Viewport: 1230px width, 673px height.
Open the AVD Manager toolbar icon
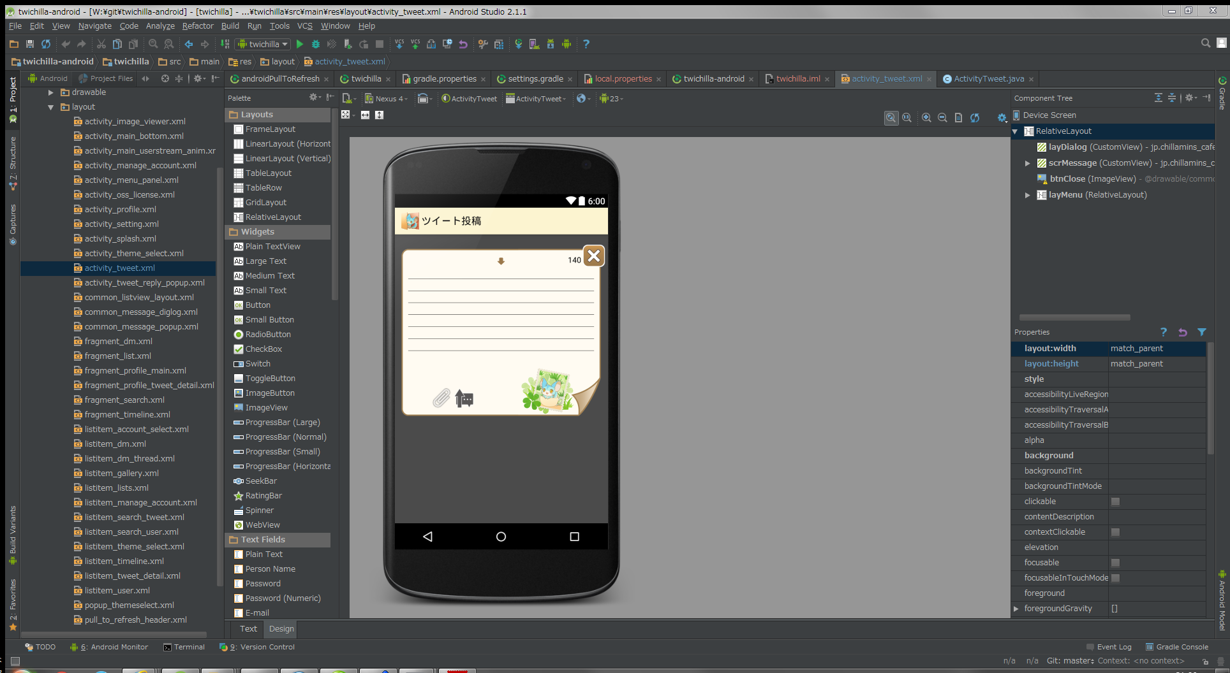coord(535,44)
